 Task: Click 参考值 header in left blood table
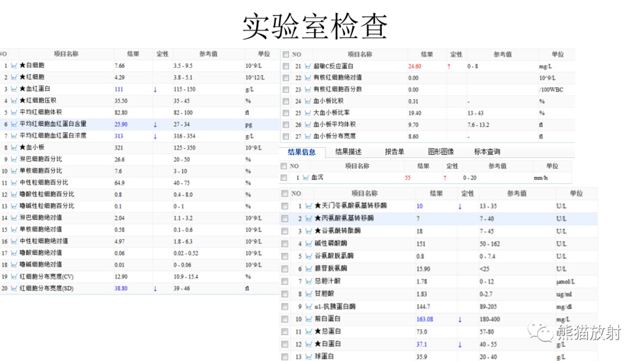pos(209,54)
